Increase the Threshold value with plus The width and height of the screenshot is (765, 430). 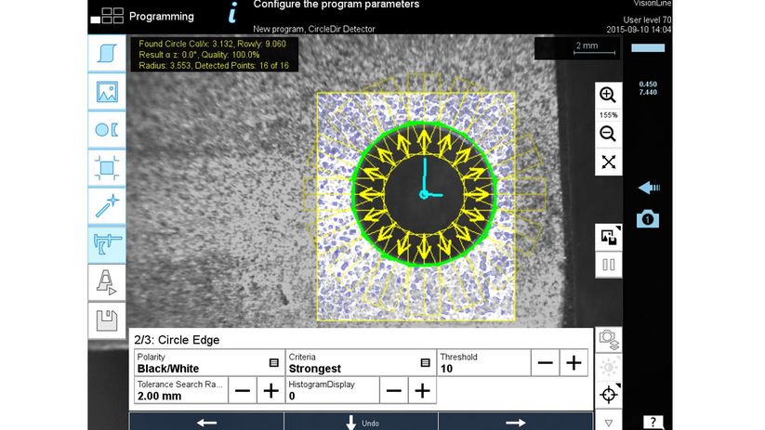(x=574, y=362)
